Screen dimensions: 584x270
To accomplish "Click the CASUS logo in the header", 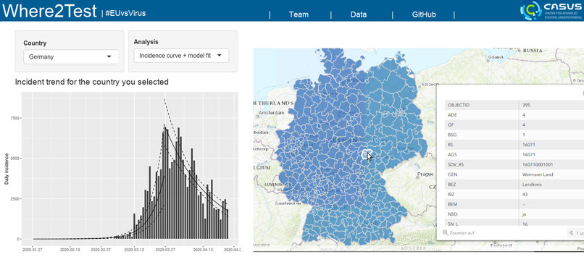I will [x=551, y=10].
